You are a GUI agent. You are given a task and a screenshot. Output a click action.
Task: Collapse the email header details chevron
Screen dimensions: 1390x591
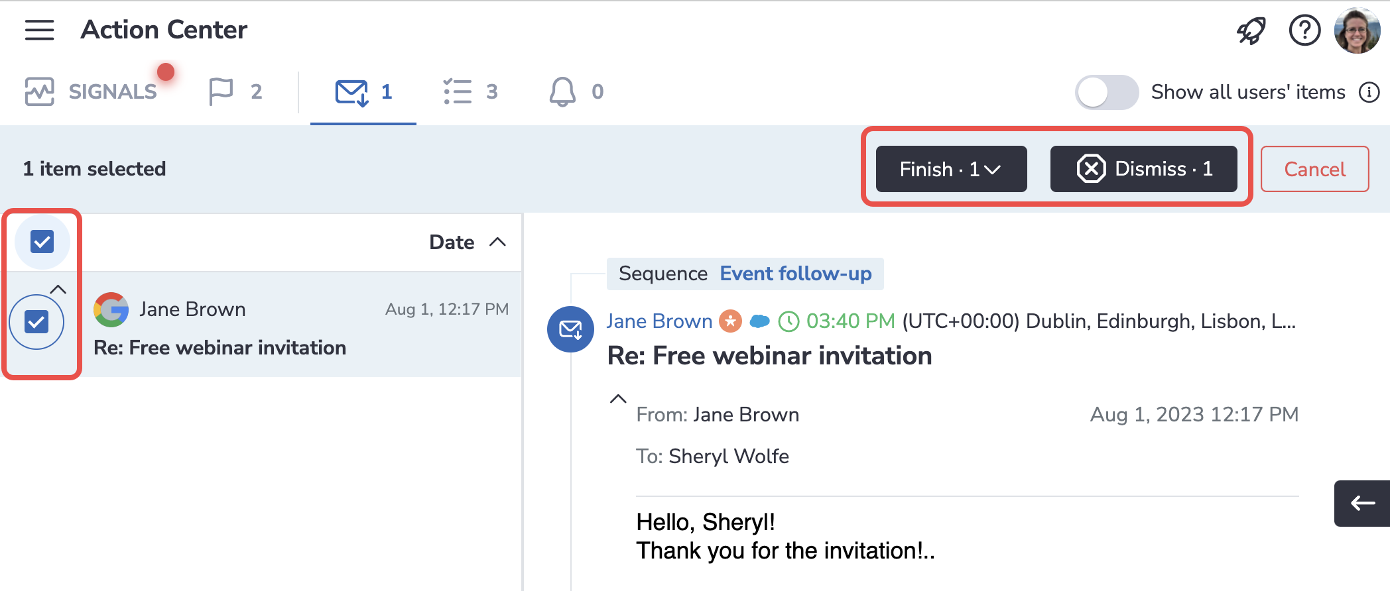pos(617,399)
